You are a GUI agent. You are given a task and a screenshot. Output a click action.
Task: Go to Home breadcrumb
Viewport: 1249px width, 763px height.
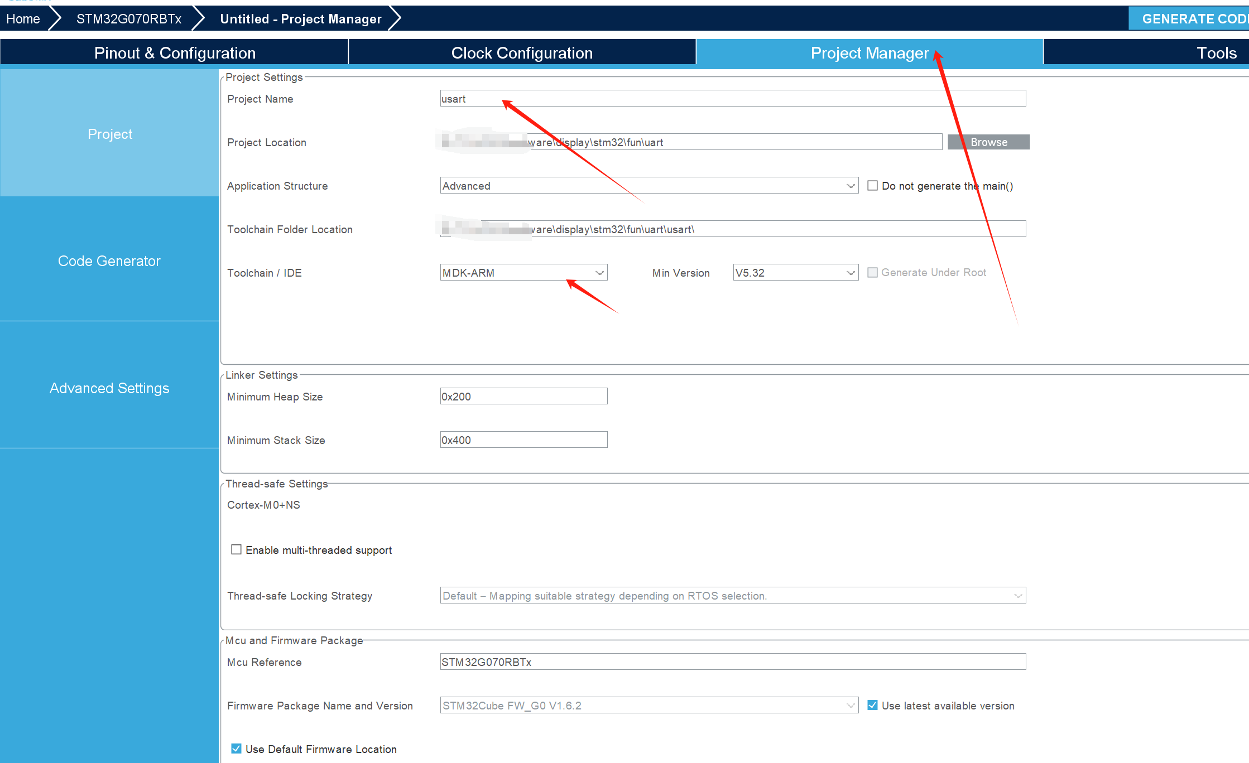[x=23, y=19]
